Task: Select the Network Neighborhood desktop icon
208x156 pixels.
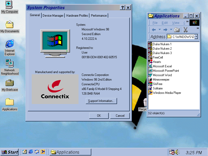Action: click(10, 67)
